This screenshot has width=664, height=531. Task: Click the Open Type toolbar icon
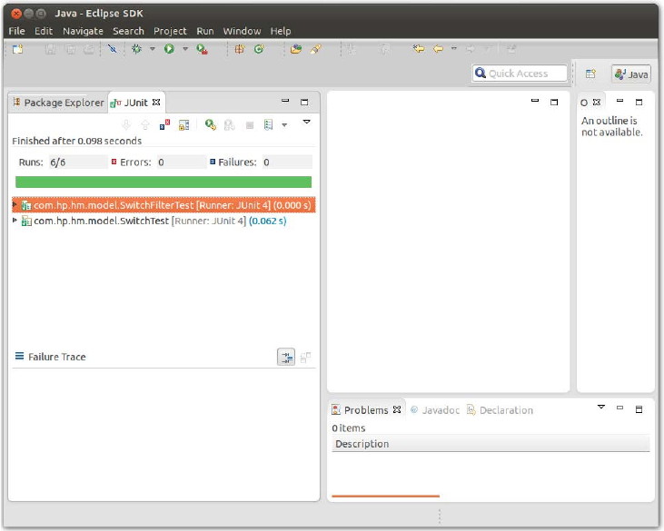click(295, 50)
